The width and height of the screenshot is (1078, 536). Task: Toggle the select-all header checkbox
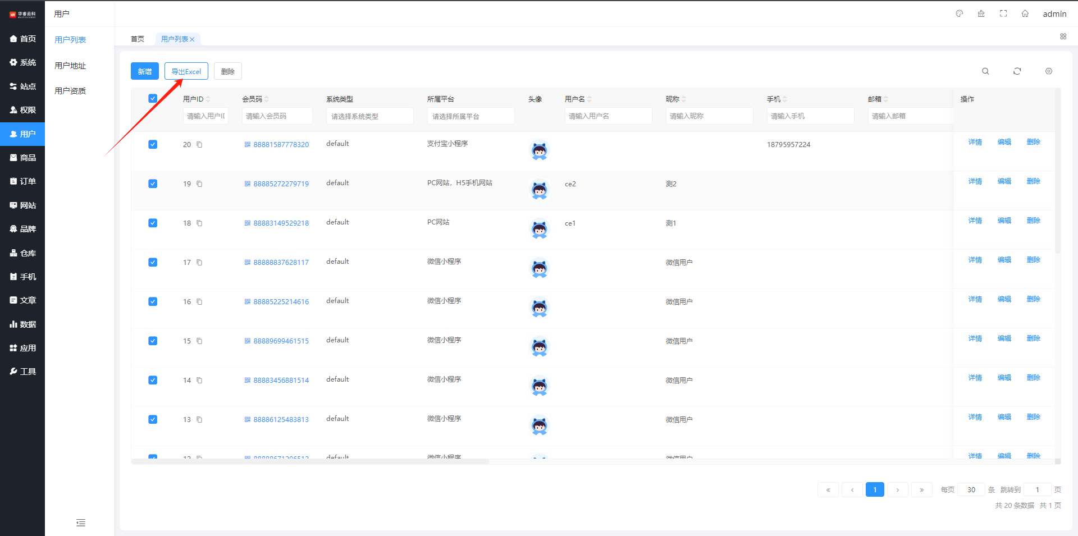click(153, 99)
